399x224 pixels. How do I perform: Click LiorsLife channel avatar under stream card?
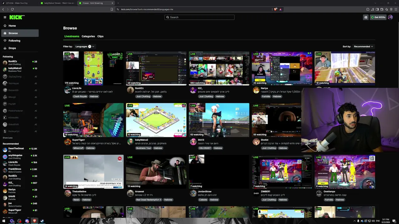coord(67,90)
